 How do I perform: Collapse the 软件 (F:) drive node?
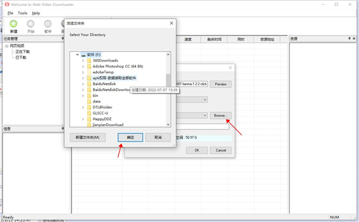77,55
